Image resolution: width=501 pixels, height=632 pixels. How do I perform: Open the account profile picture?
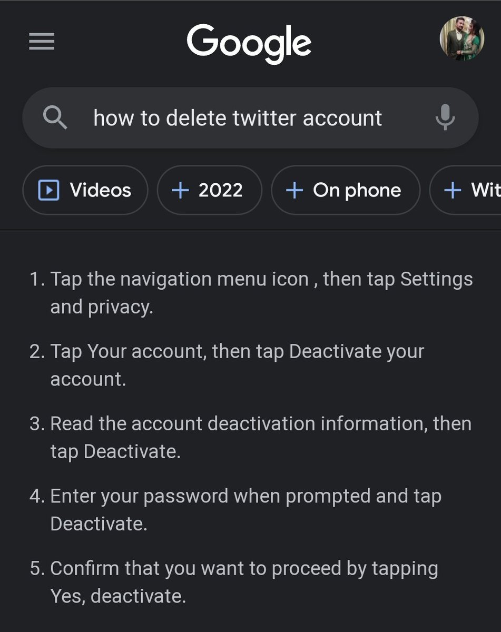[x=461, y=38]
